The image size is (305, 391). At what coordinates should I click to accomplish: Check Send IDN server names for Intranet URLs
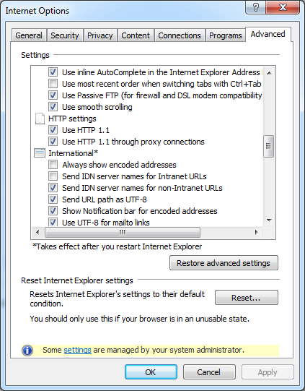tap(53, 176)
